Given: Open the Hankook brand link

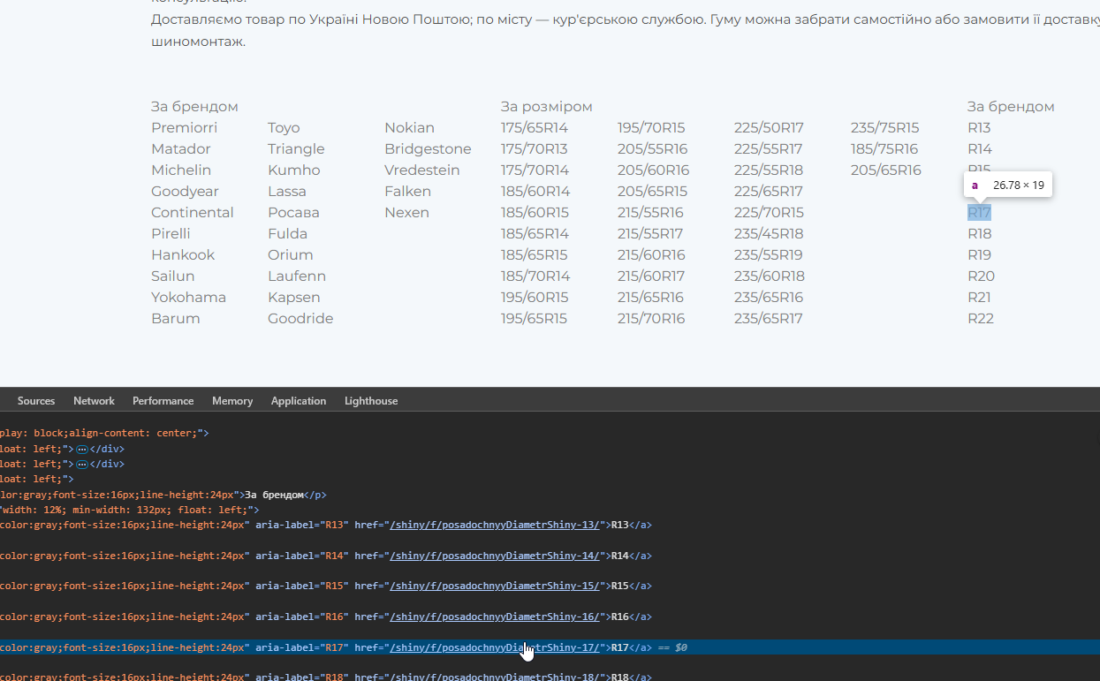Looking at the screenshot, I should (x=183, y=255).
